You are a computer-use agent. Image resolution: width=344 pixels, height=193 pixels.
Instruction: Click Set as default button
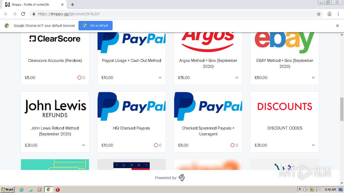[x=95, y=25]
